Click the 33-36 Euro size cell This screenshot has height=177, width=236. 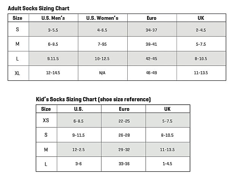tap(124, 164)
